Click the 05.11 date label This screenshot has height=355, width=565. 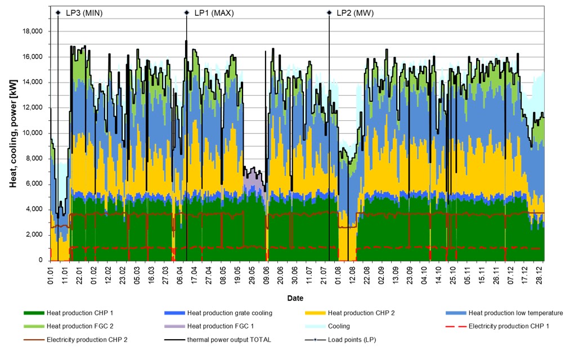pyautogui.click(x=467, y=275)
